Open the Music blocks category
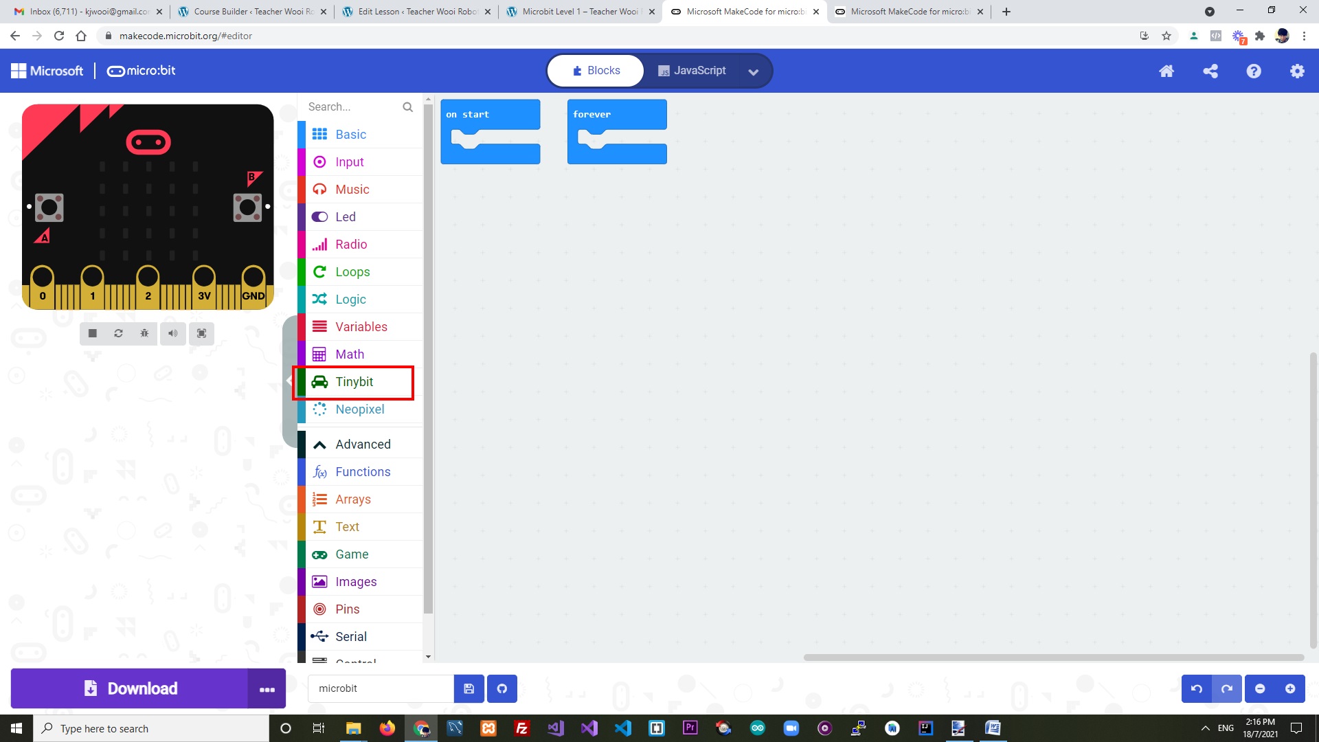1319x742 pixels. [352, 189]
